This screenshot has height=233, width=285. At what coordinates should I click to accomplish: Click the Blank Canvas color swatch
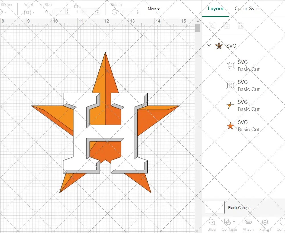pyautogui.click(x=215, y=208)
